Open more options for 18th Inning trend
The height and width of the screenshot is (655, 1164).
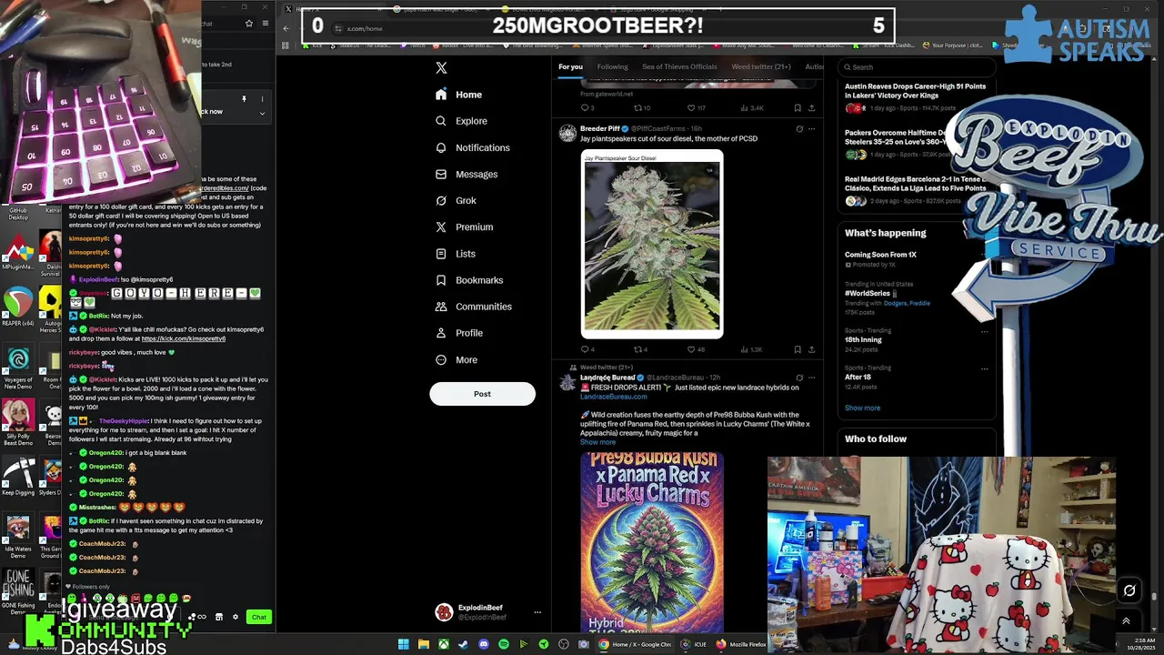[x=984, y=331]
